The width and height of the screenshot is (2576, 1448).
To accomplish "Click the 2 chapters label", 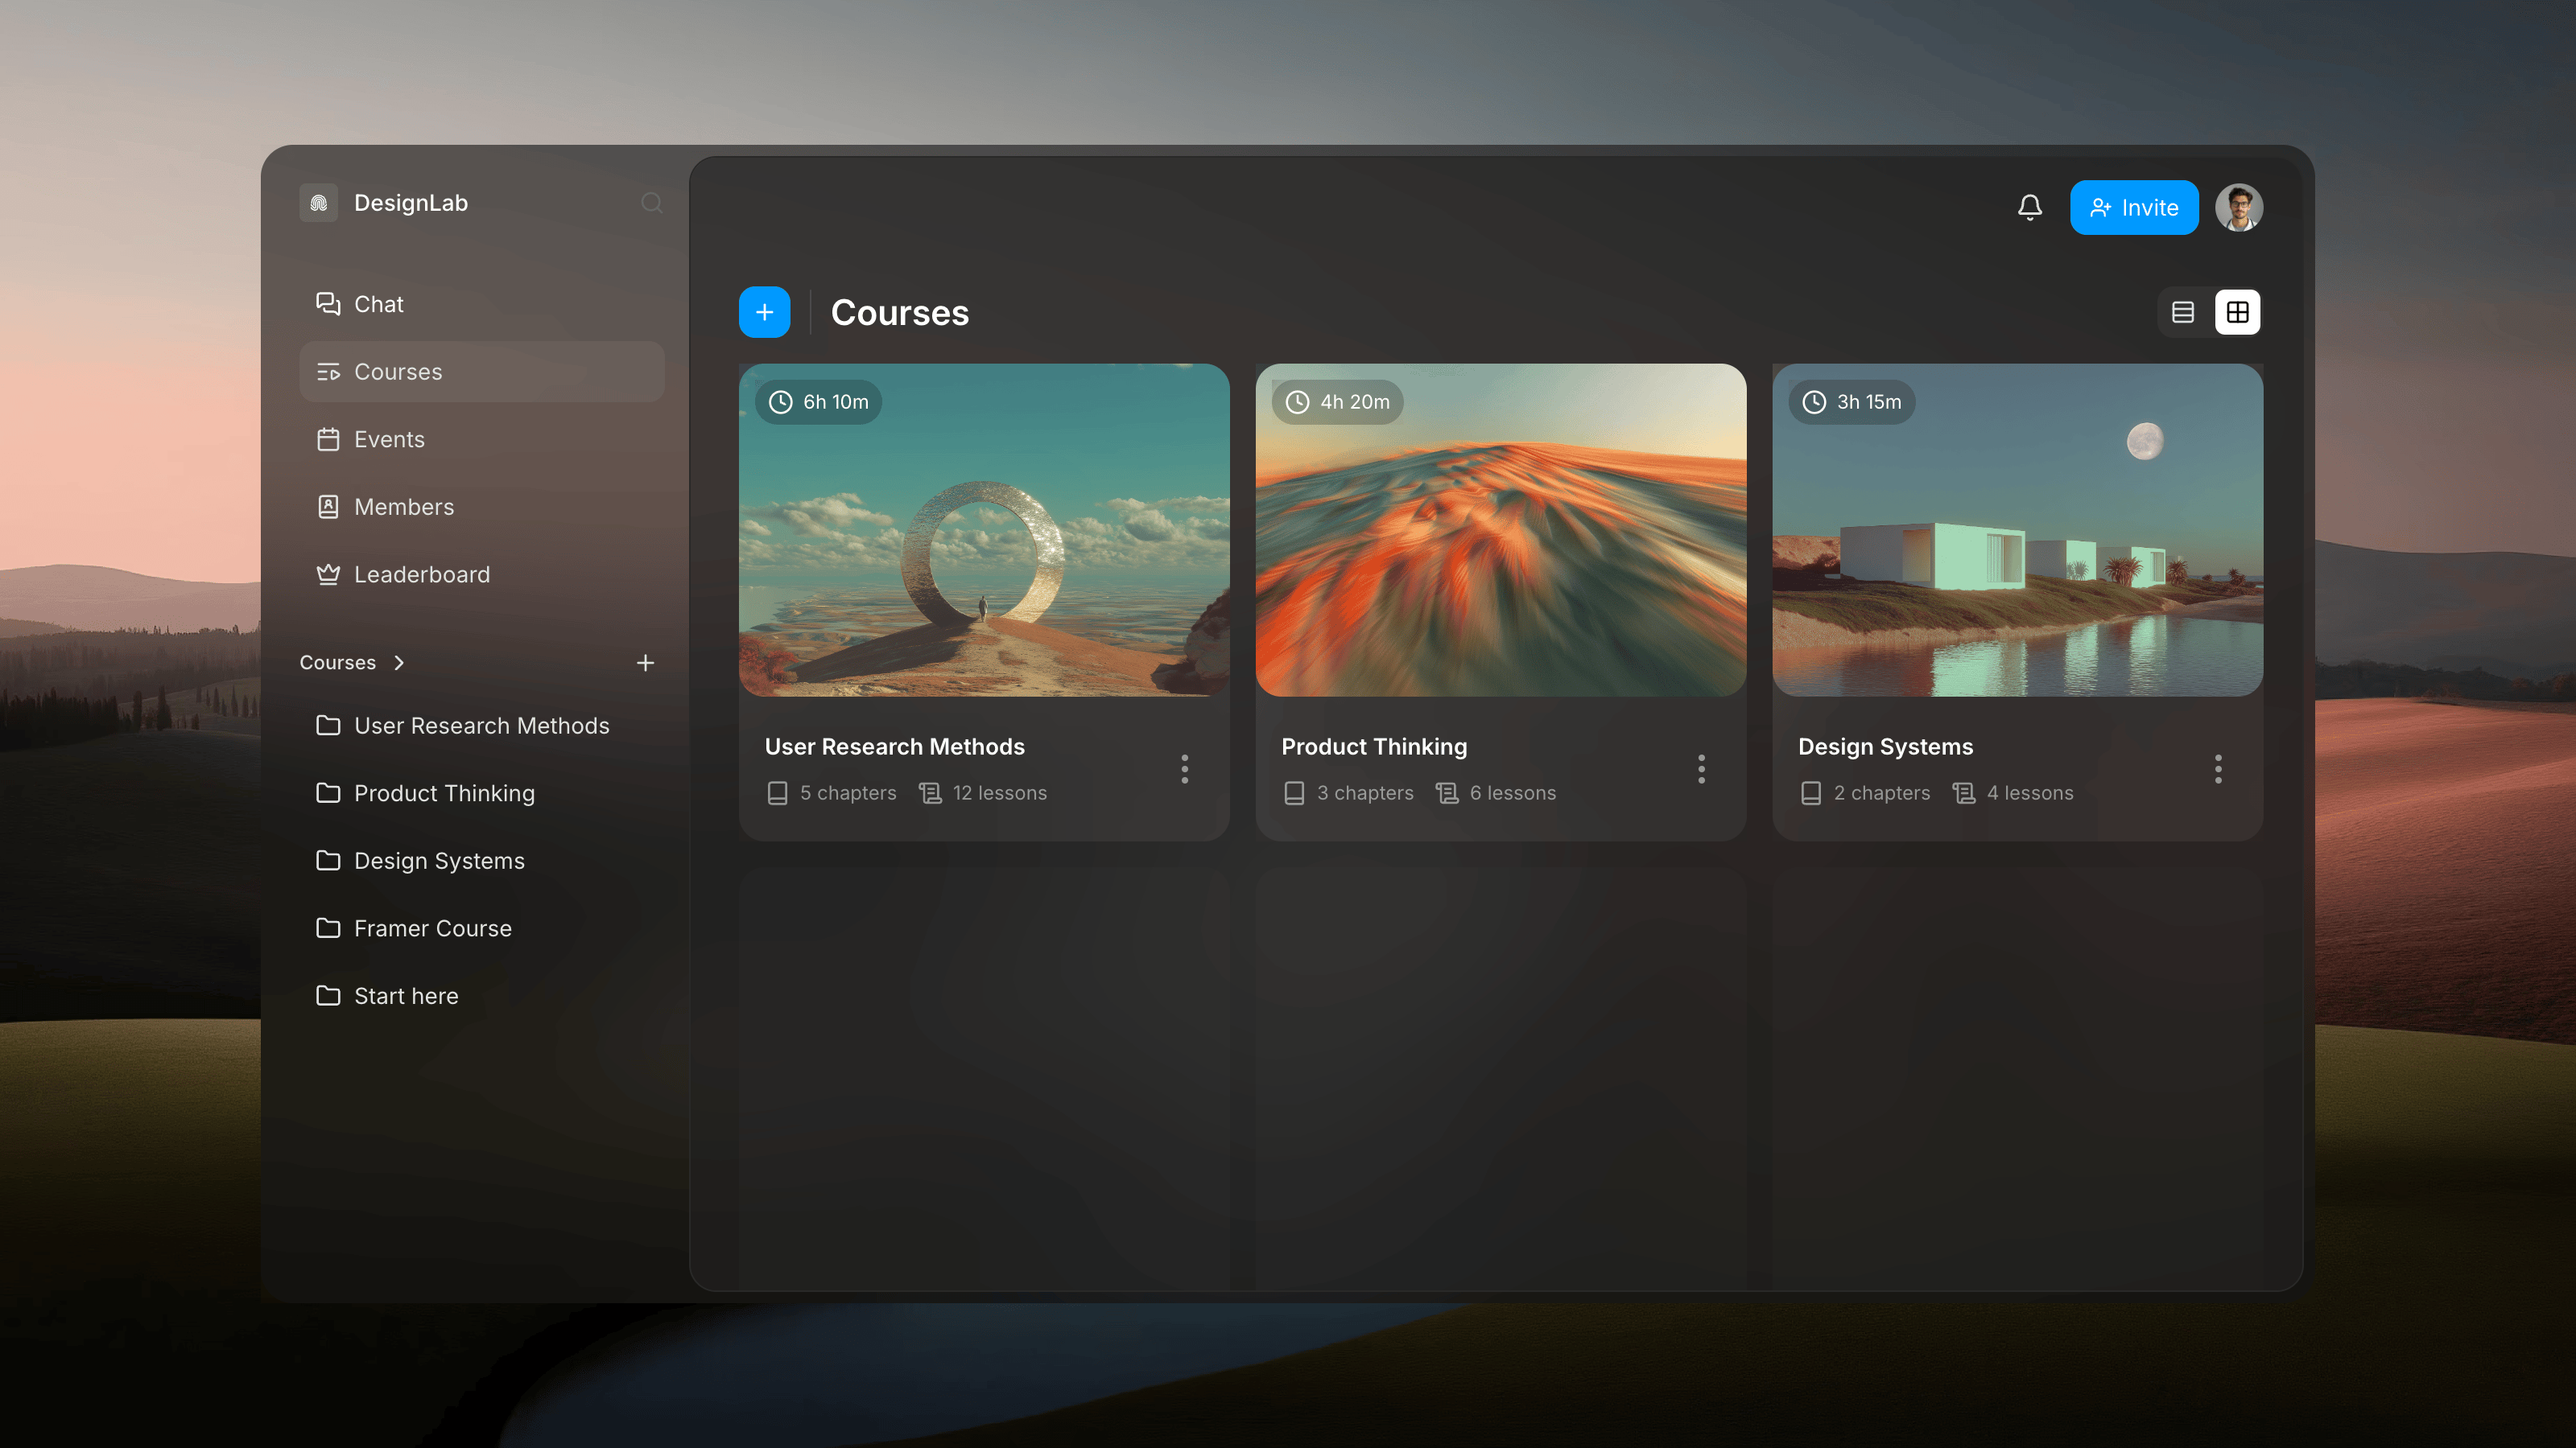I will point(1865,792).
